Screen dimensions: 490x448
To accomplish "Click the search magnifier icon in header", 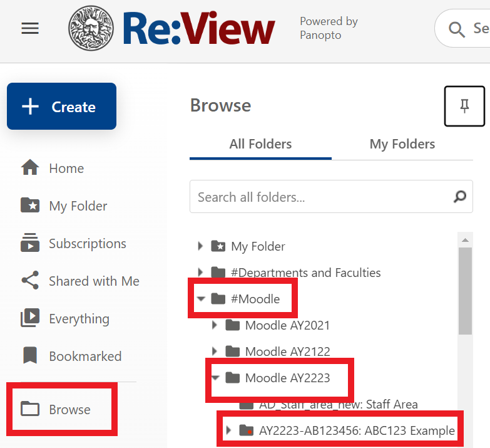I will (457, 29).
